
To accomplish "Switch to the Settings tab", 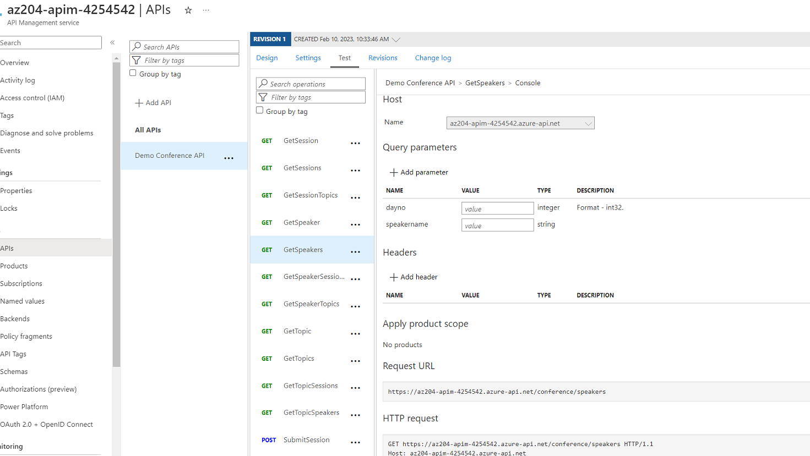I will [308, 58].
